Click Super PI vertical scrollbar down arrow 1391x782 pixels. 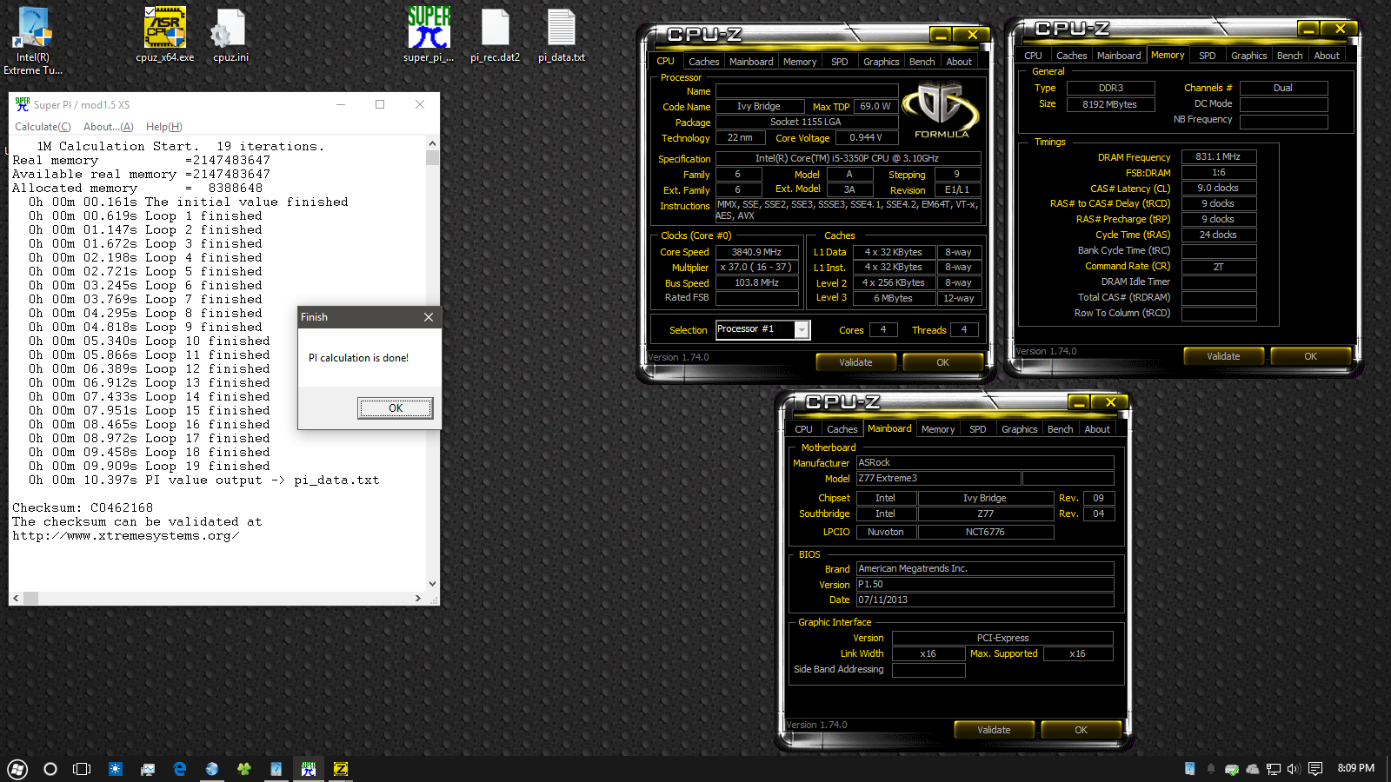click(x=433, y=584)
